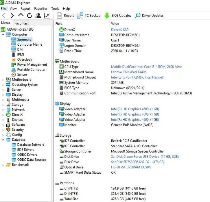Select the Portable Computer laptop icon
This screenshot has height=202, width=210.
point(14,70)
